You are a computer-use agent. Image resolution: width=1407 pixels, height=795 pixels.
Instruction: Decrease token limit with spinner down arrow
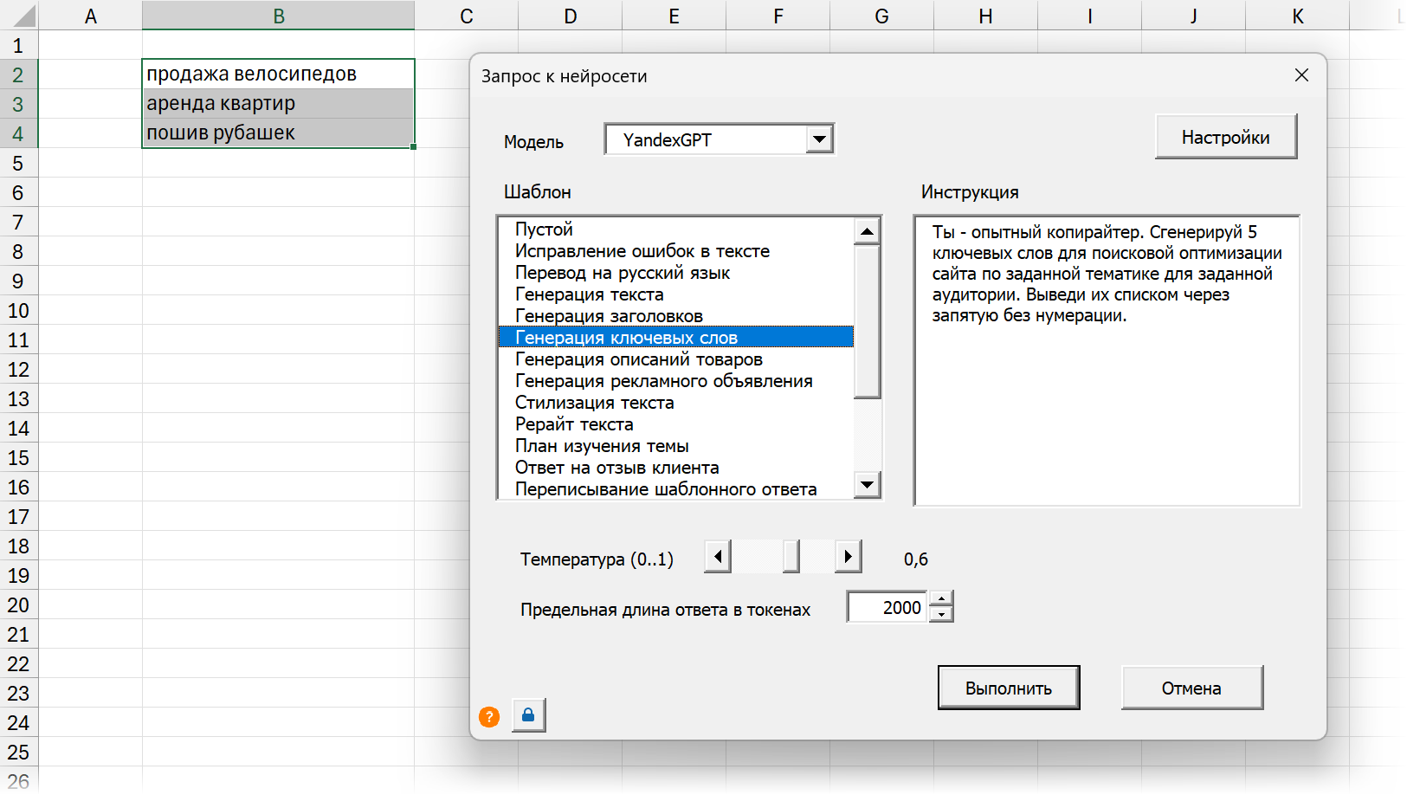point(941,615)
